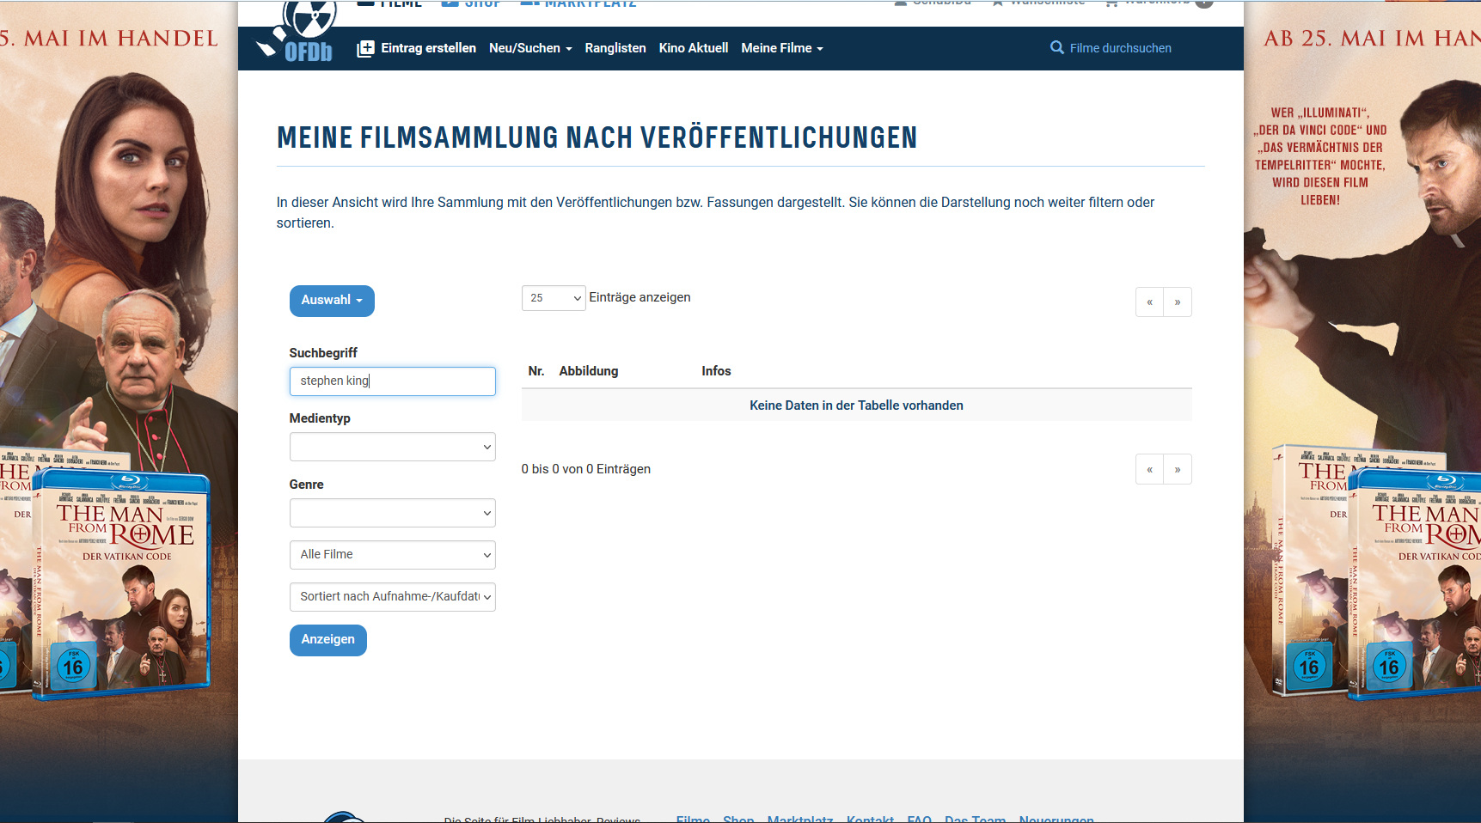
Task: Click next page arrow below the table
Action: point(1178,470)
